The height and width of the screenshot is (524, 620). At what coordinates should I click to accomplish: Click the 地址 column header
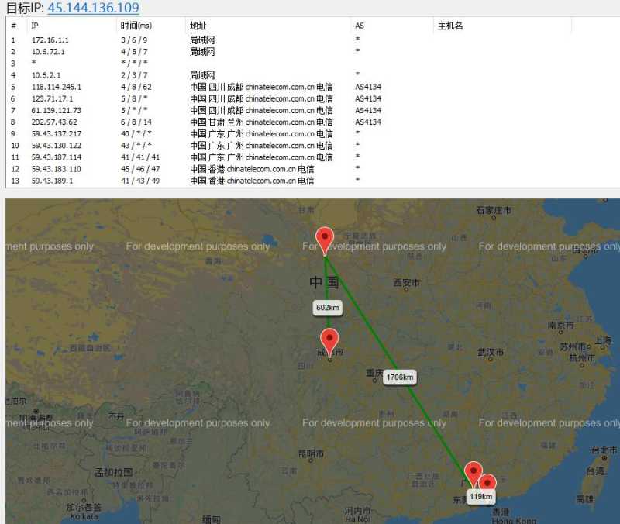[x=198, y=26]
